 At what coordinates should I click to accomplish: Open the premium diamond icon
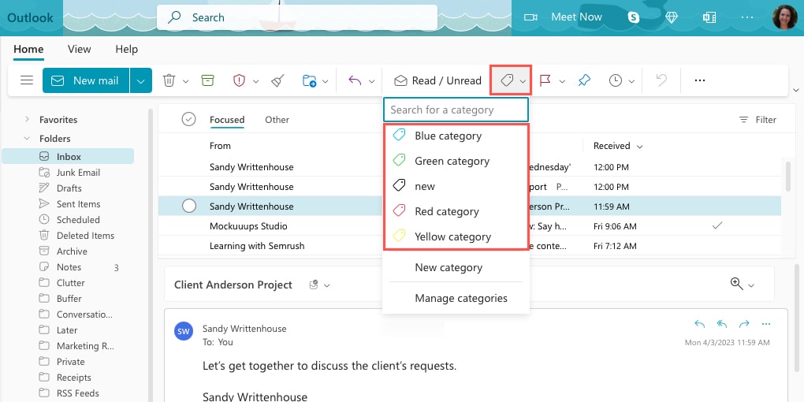point(672,17)
